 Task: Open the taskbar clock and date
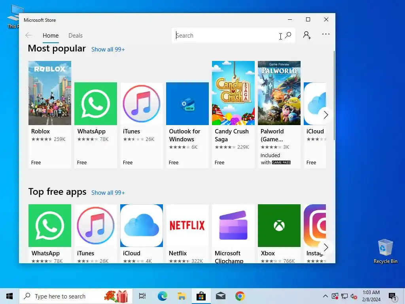pos(371,296)
